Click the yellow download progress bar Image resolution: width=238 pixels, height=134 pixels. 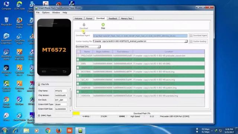(76, 113)
